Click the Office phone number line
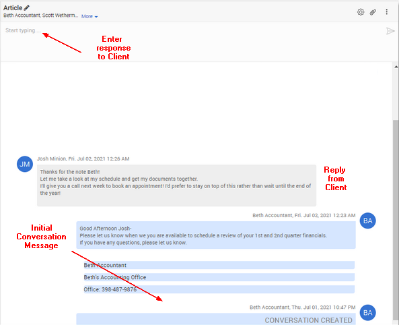 click(219, 289)
